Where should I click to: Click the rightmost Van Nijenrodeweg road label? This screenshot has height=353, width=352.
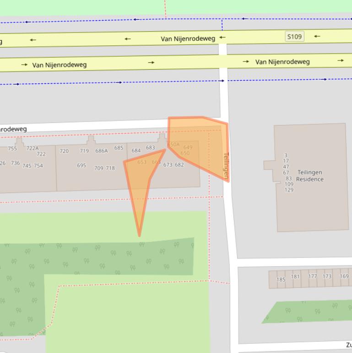pos(282,62)
